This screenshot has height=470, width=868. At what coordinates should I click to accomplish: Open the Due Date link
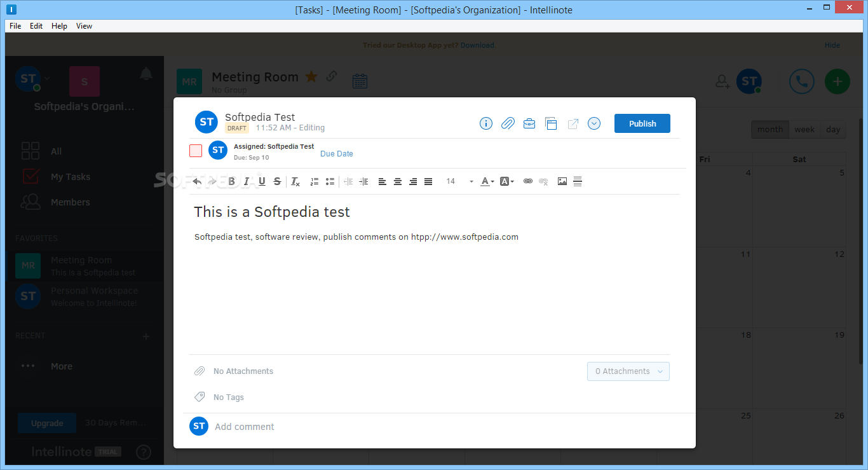click(336, 154)
